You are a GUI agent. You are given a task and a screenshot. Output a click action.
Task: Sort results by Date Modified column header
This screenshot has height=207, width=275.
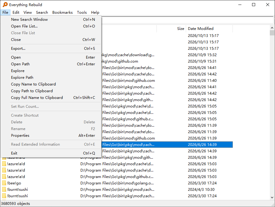209,29
